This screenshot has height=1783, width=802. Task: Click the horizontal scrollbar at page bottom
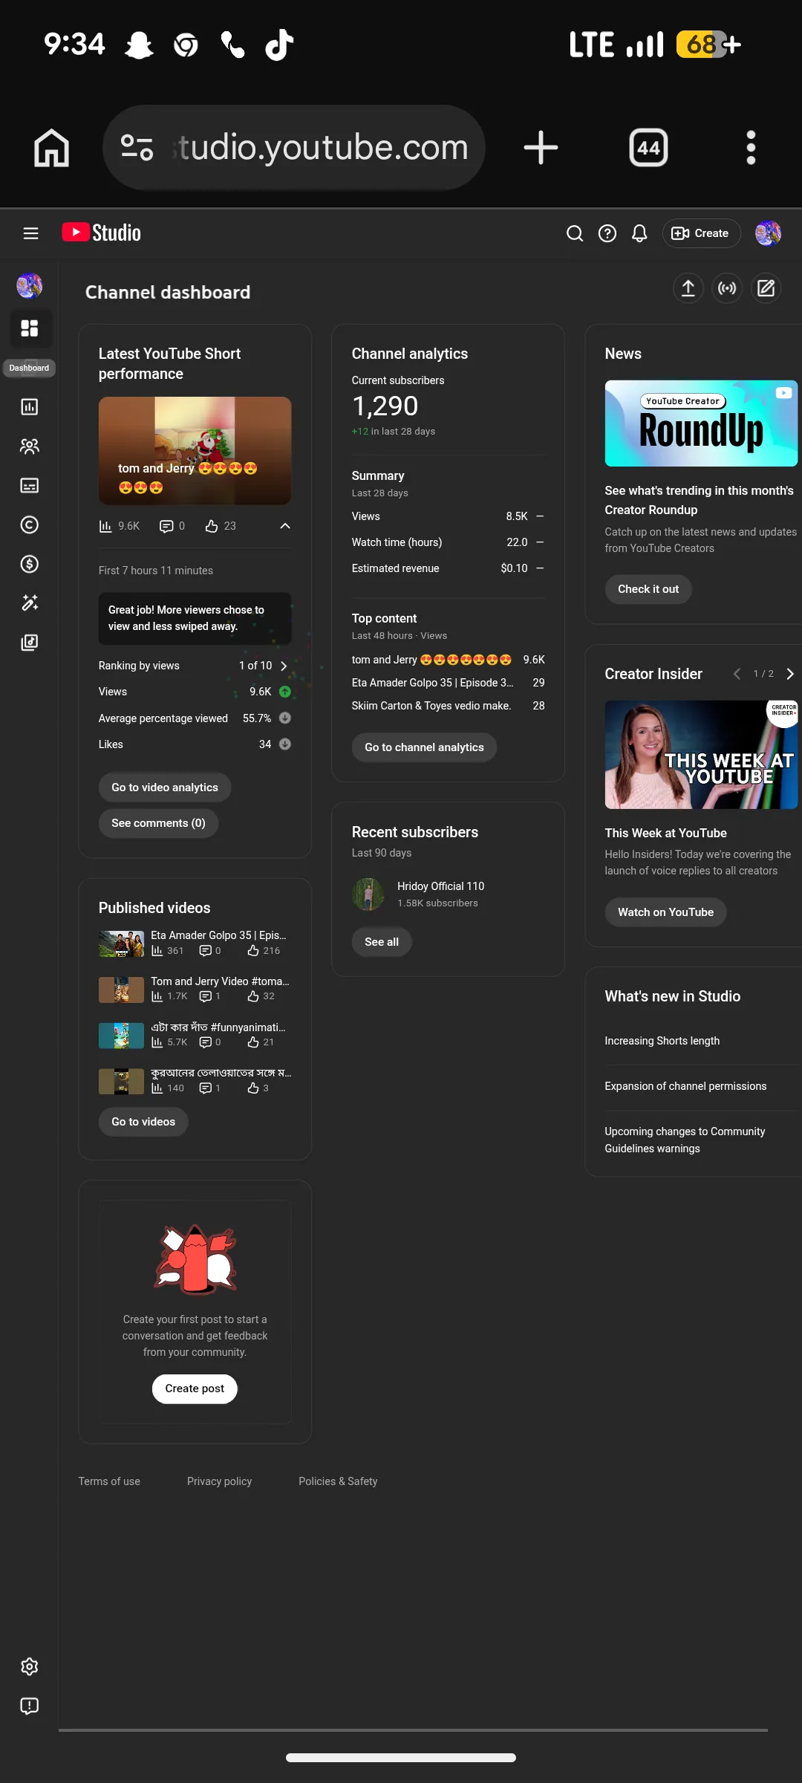(413, 1730)
